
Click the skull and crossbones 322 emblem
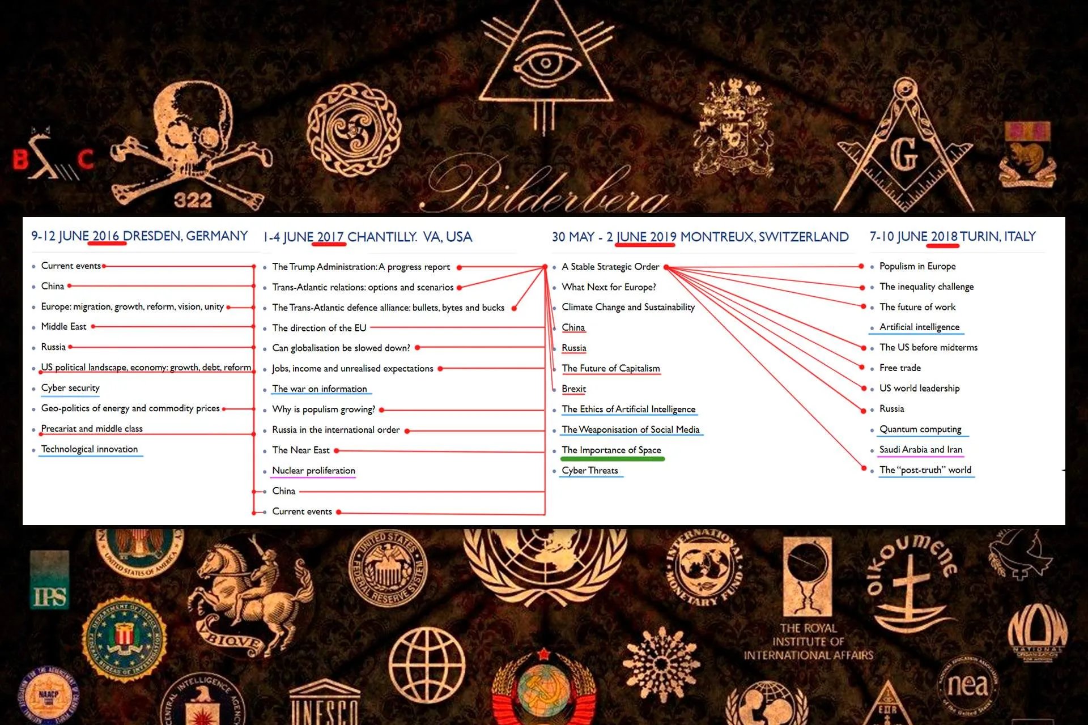(x=190, y=147)
